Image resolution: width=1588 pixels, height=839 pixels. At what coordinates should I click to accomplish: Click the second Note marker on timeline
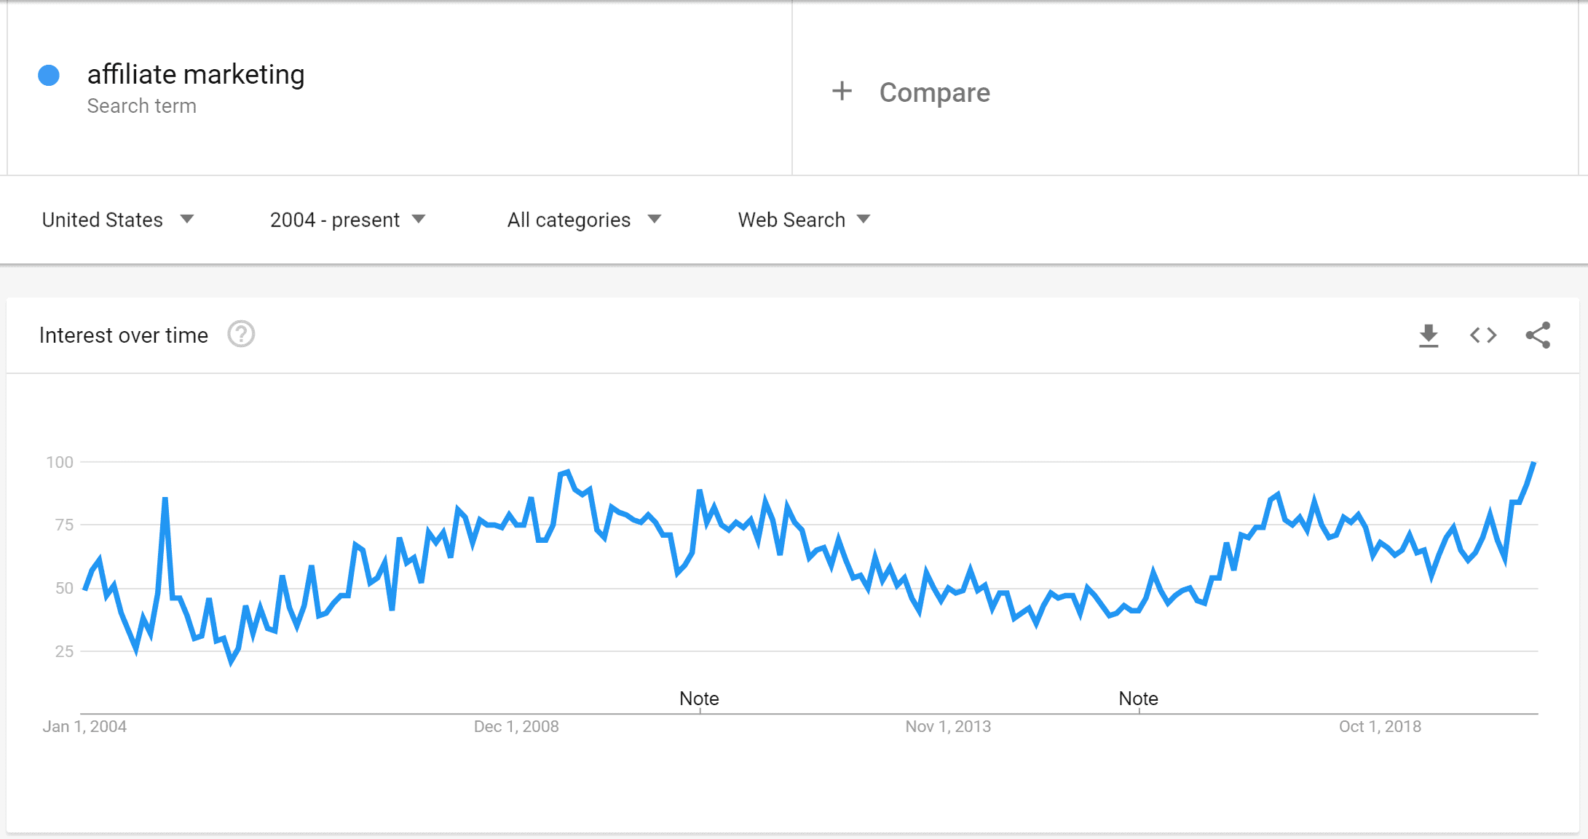[1138, 699]
